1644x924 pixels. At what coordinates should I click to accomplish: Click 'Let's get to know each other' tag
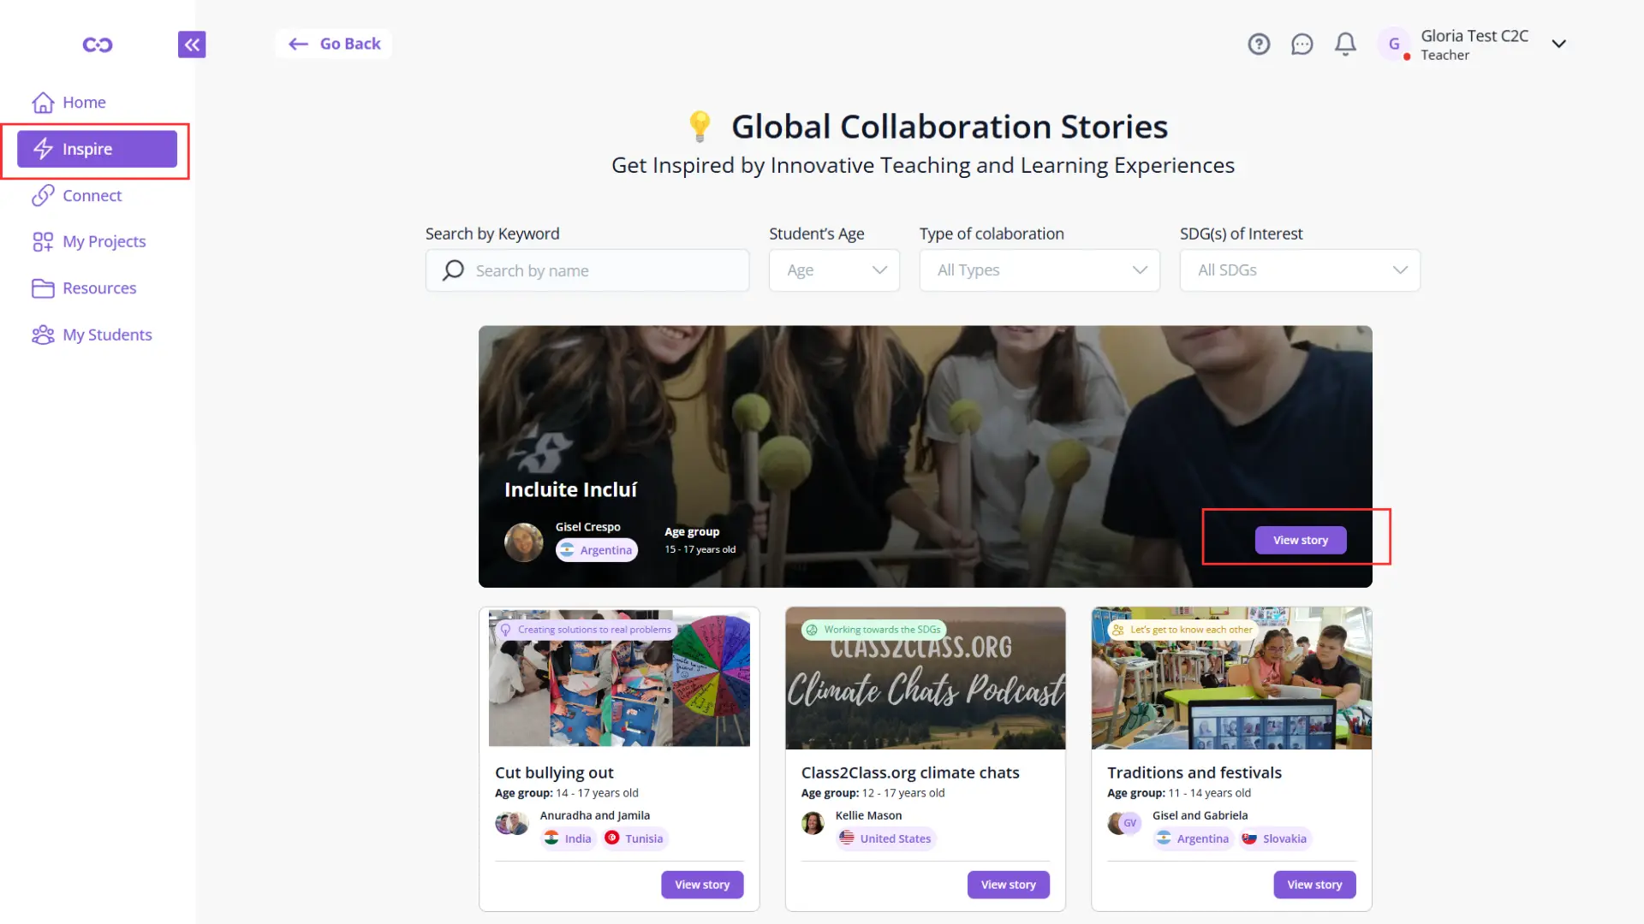pyautogui.click(x=1182, y=630)
